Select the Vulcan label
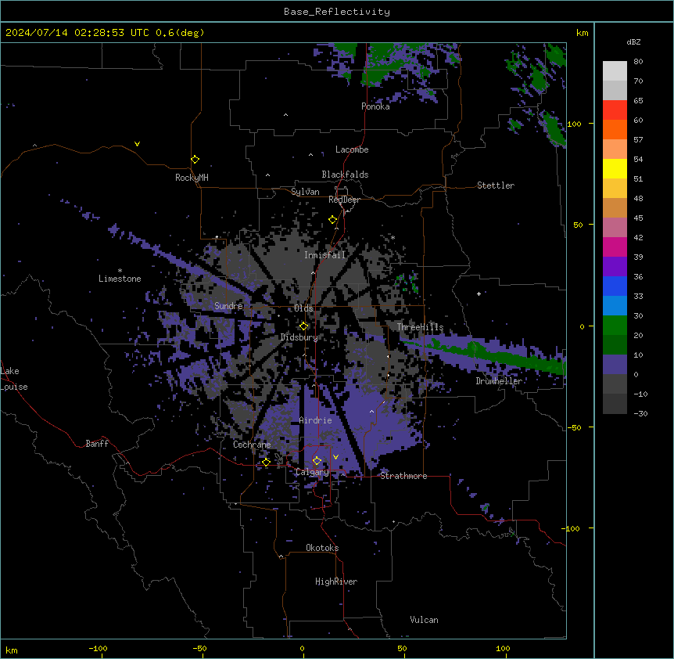 424,620
